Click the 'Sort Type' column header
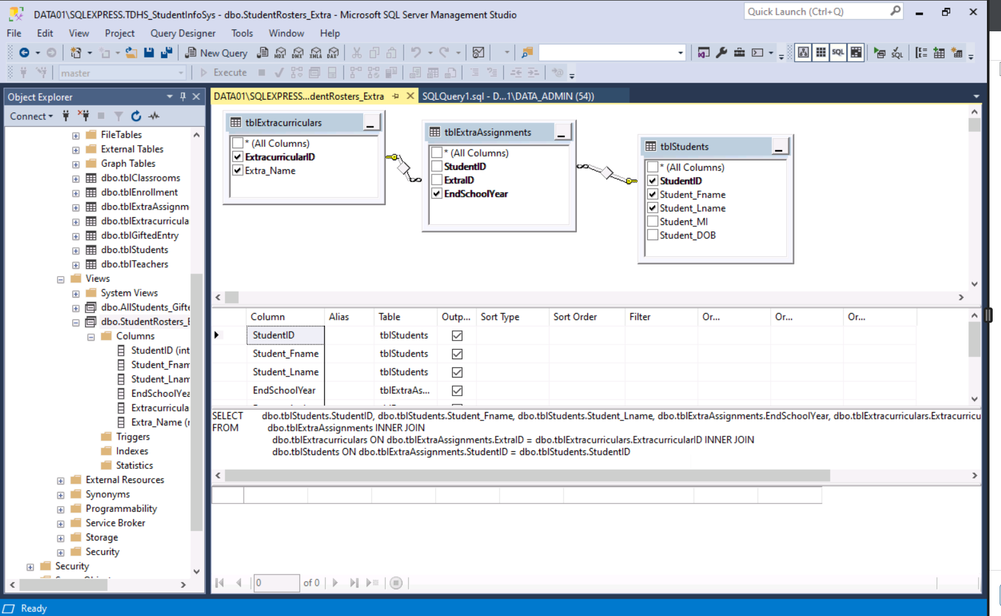 click(x=500, y=317)
